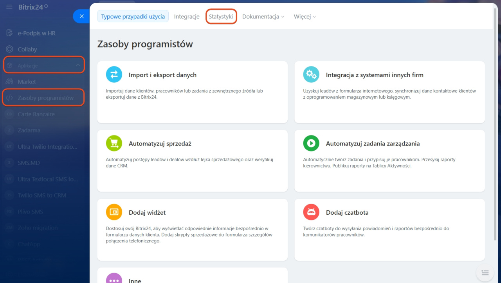Viewport: 501px width, 283px height.
Task: Open Automatyzuj zadania zarządzania card
Action: point(389,161)
